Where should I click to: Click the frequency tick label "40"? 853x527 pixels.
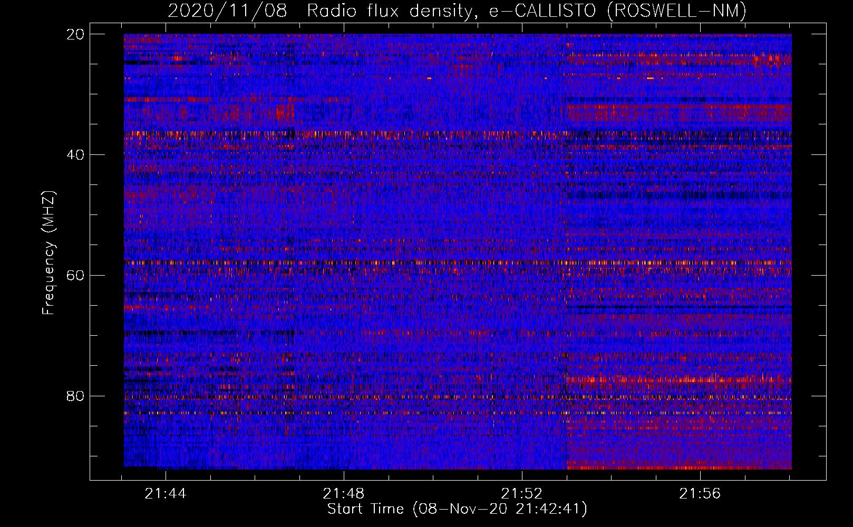point(75,155)
